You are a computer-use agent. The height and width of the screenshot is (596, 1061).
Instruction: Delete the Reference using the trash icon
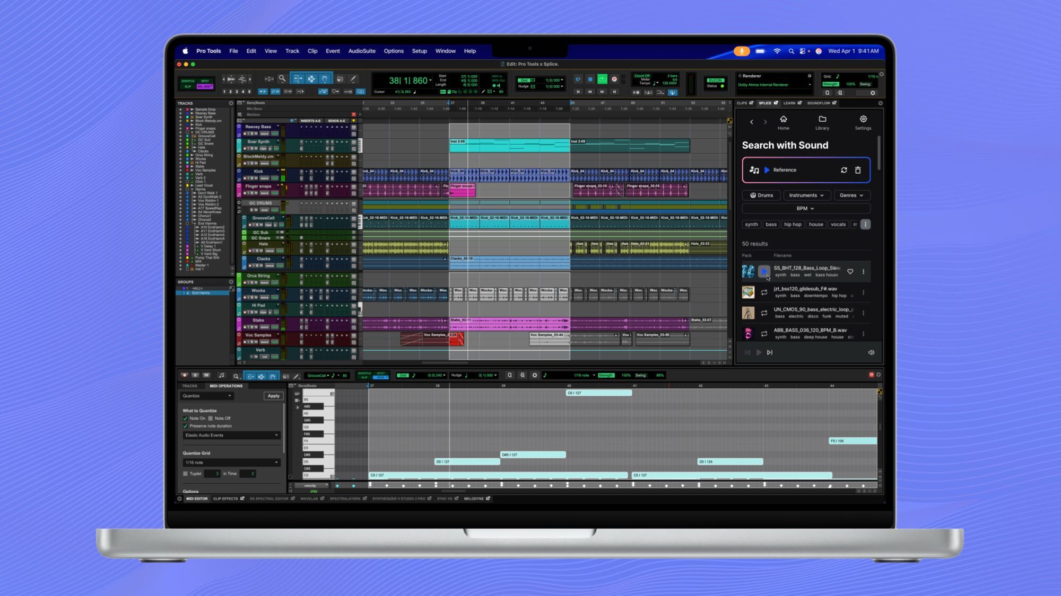click(x=858, y=170)
